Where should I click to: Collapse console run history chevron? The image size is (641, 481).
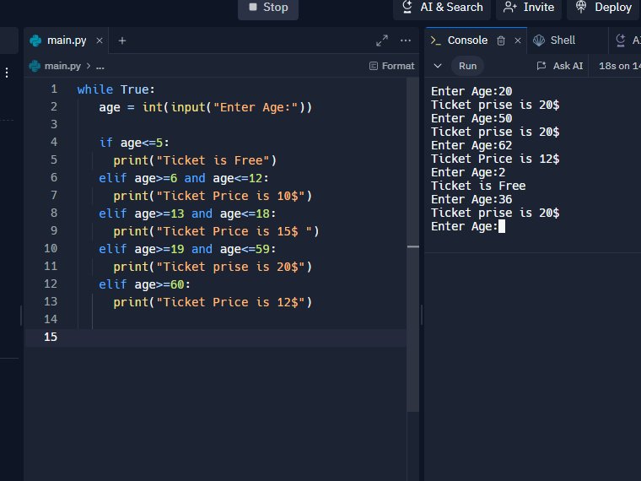[x=438, y=66]
